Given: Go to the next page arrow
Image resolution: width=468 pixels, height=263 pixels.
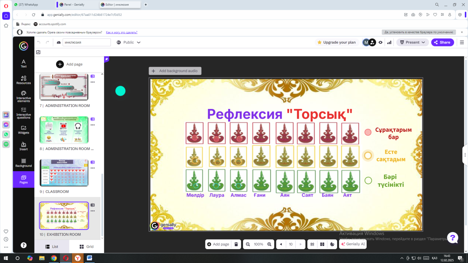Looking at the screenshot, I should tap(301, 244).
